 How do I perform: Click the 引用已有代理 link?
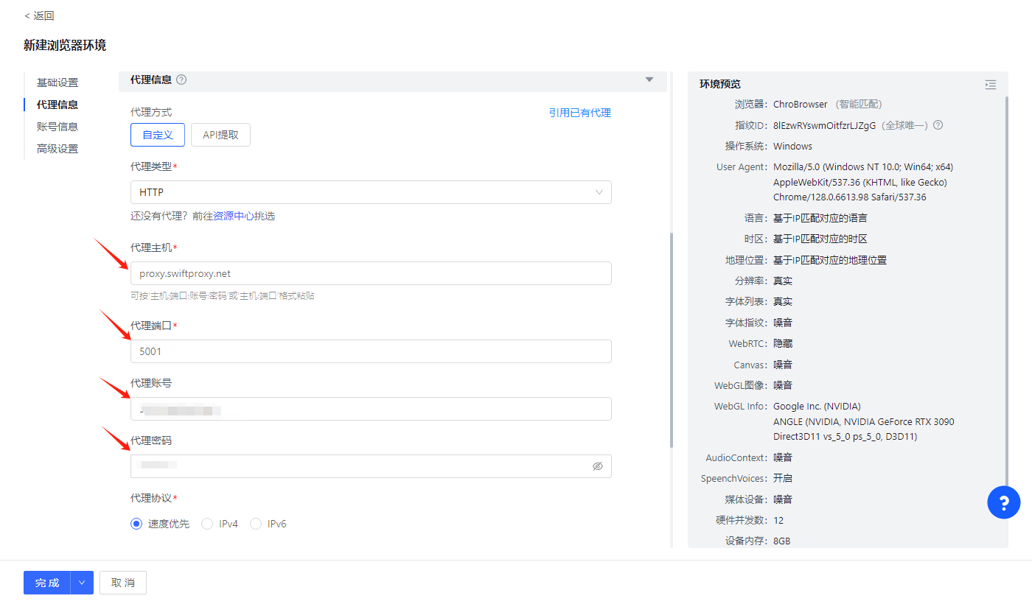click(x=579, y=113)
